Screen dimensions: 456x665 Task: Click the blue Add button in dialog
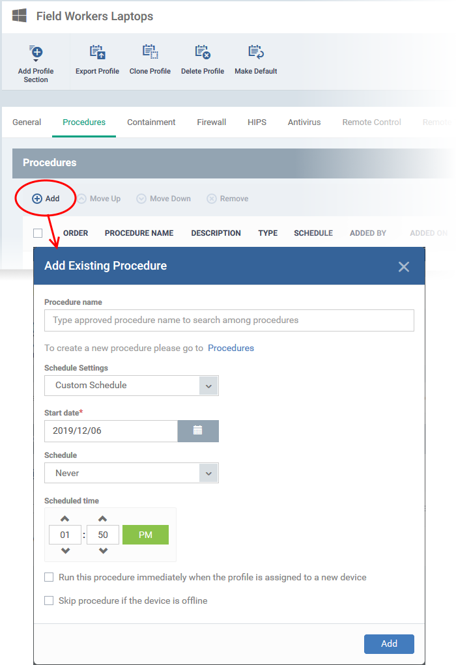point(389,644)
